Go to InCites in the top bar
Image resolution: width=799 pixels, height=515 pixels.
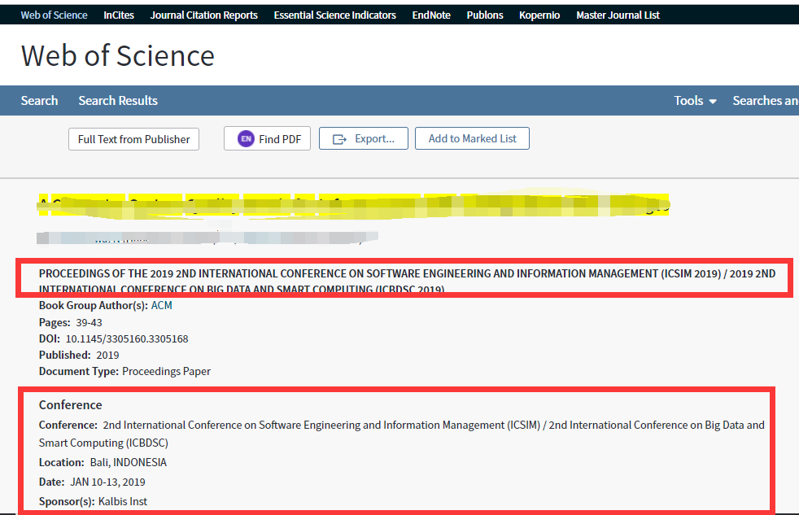(119, 15)
